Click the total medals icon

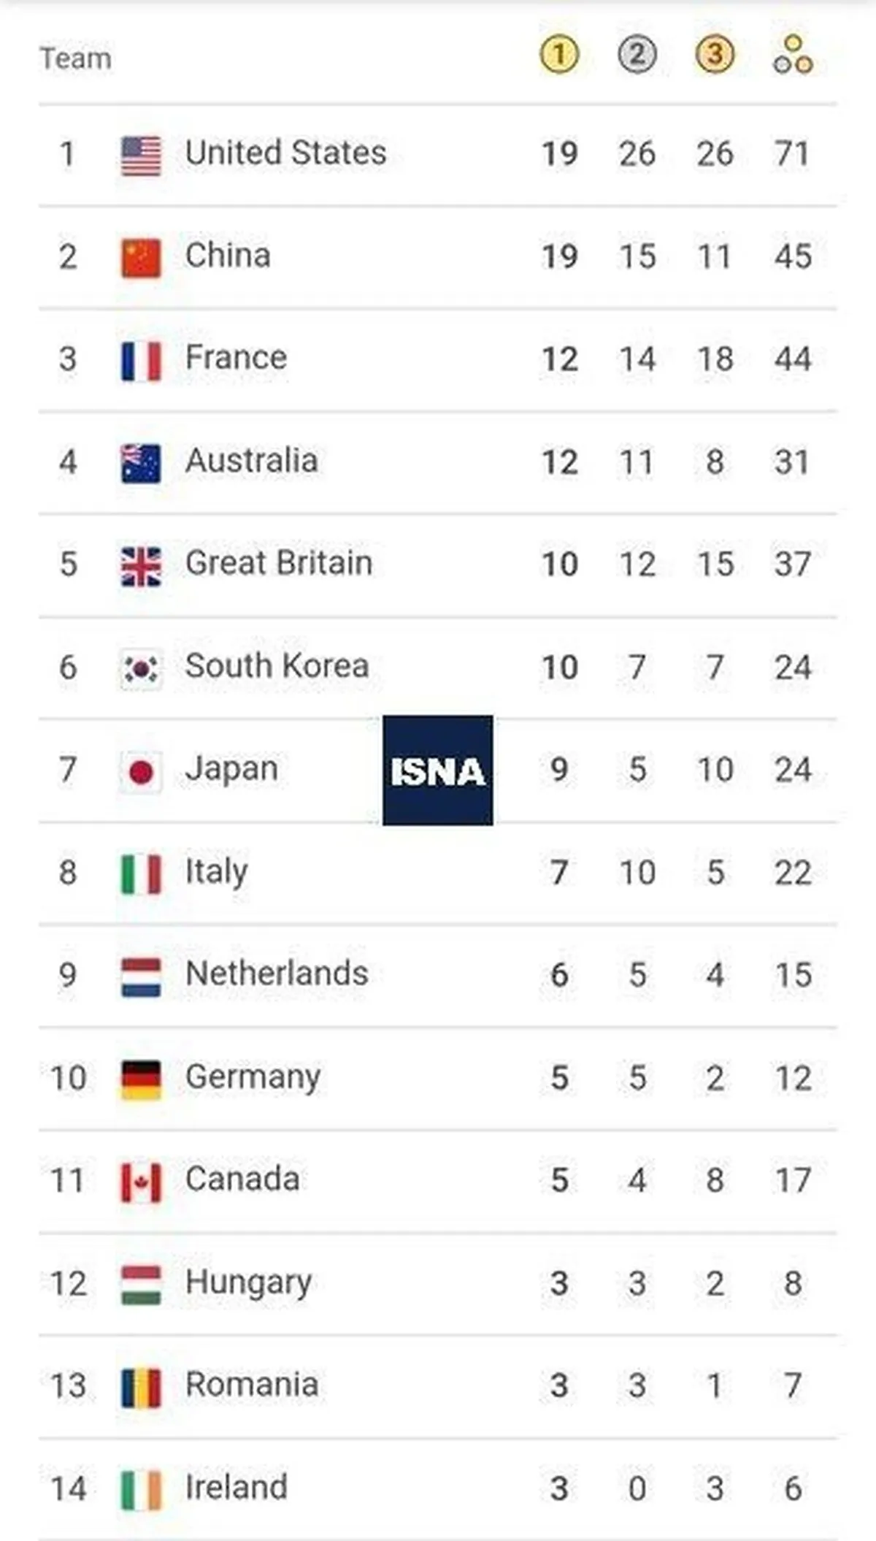point(793,54)
